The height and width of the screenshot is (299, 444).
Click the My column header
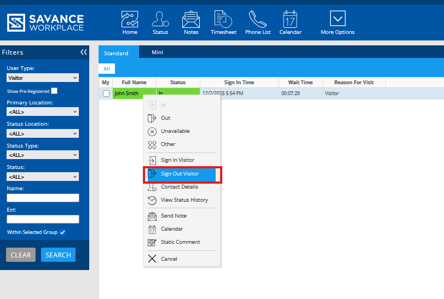click(x=106, y=83)
